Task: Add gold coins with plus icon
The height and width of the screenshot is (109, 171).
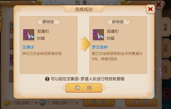Action: click(x=36, y=103)
